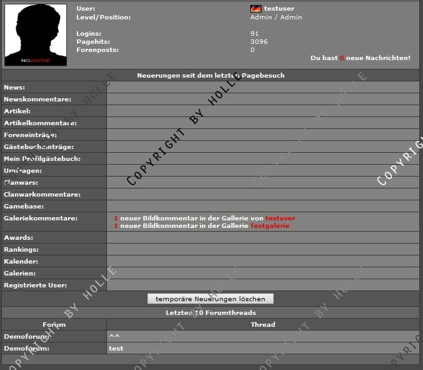Open testuser gallery link in Galeriekommentare
Image resolution: width=423 pixels, height=370 pixels.
pos(280,218)
